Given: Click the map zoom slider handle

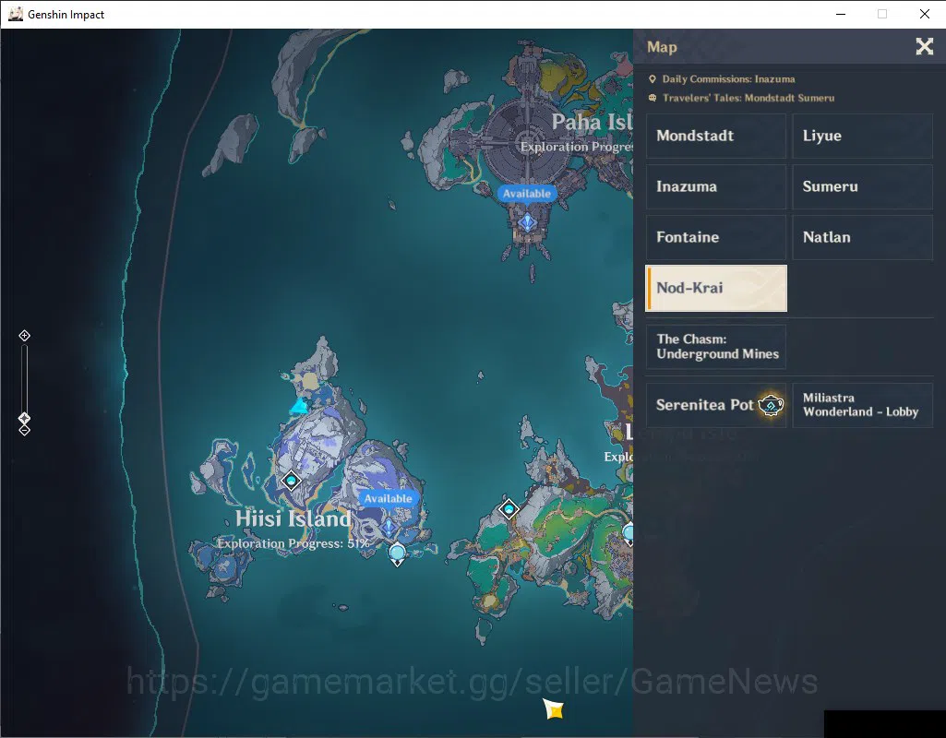Looking at the screenshot, I should point(24,418).
